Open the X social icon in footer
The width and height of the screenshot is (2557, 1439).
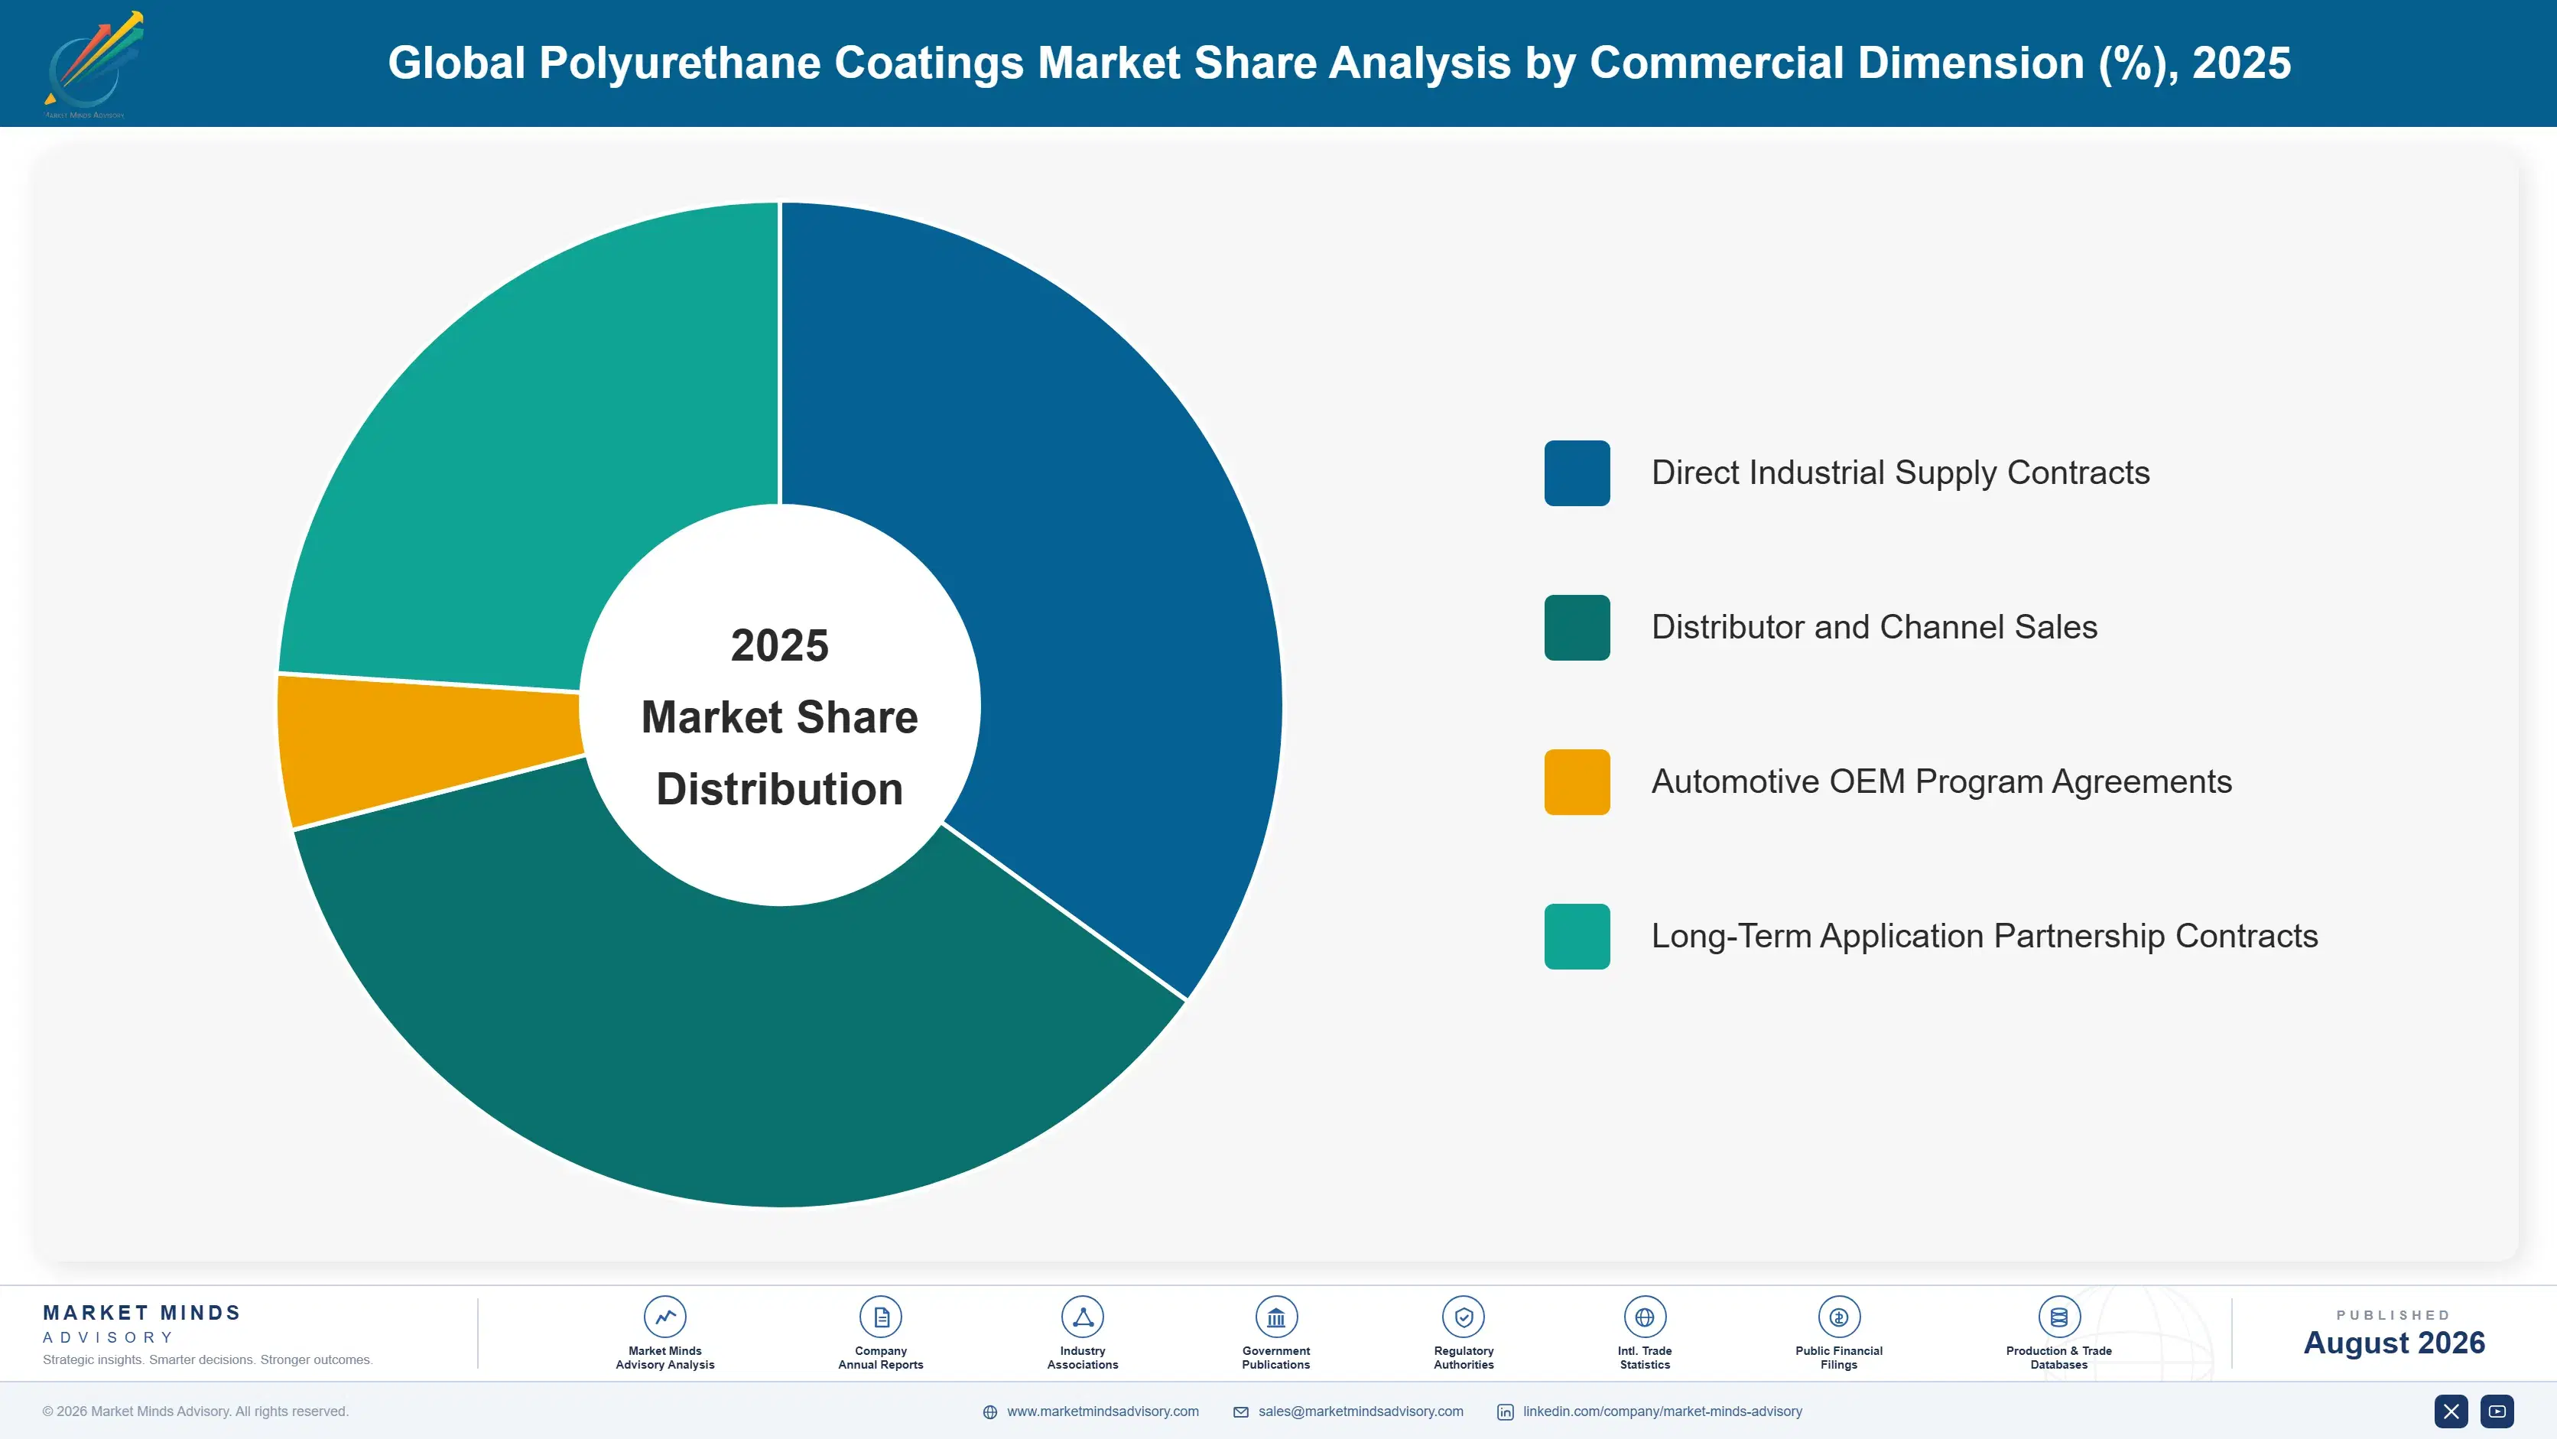point(2451,1411)
